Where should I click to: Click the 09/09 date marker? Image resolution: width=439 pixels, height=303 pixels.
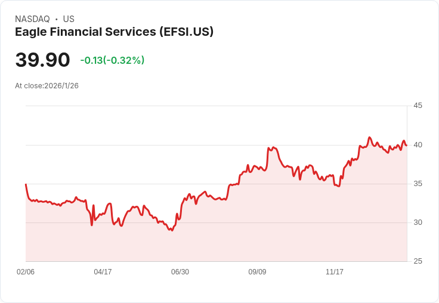[257, 271]
